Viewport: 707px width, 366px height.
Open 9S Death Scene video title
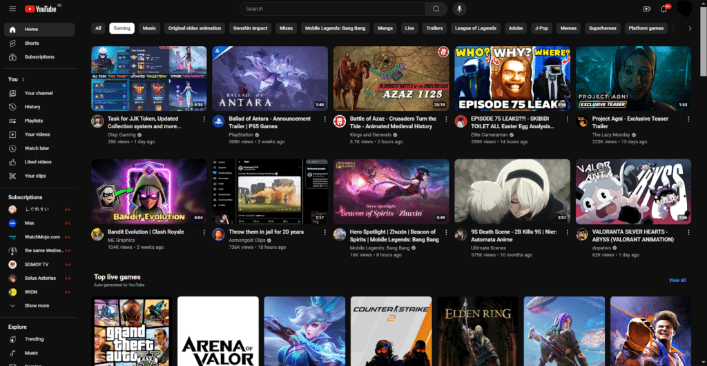pos(514,236)
